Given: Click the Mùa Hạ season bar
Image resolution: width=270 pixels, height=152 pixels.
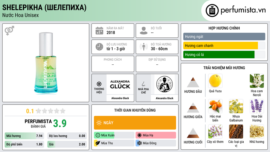Looking at the screenshot, I should pyautogui.click(x=156, y=135).
